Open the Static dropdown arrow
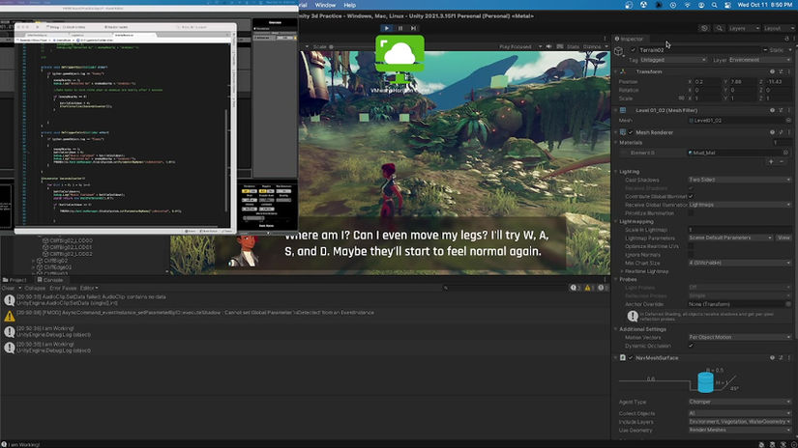This screenshot has width=798, height=448. coord(790,50)
